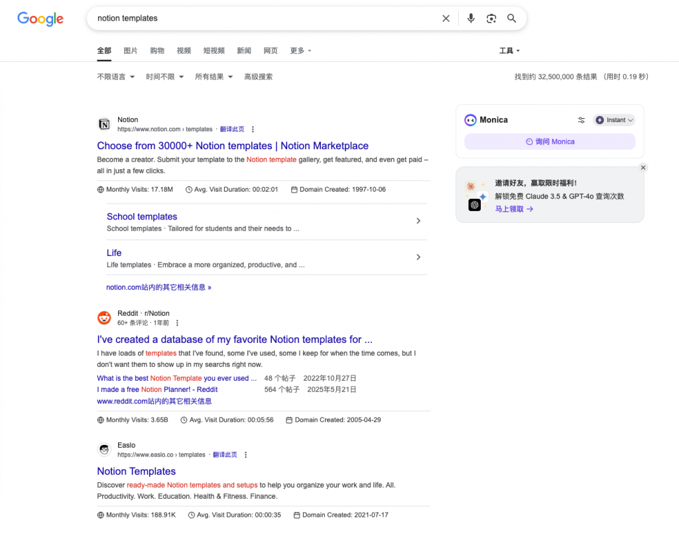Close the Monica invite promo card
Screen dimensions: 679x534
click(643, 168)
